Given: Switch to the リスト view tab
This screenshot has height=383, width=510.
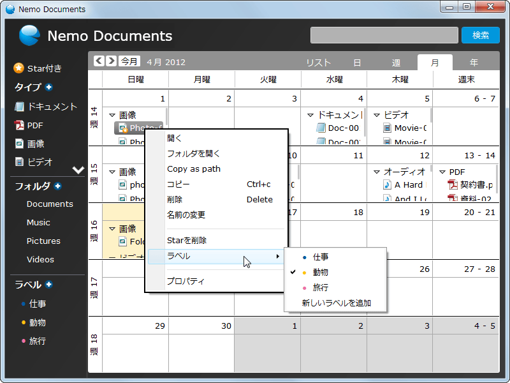Looking at the screenshot, I should click(318, 62).
